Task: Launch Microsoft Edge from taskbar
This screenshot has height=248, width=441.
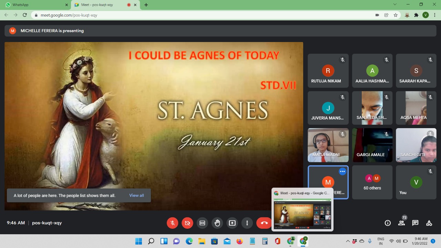Action: (x=189, y=241)
